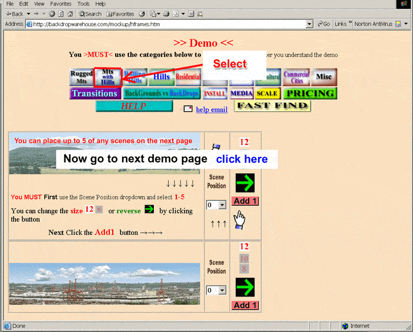Click the cityscape panorama thumbnail
Screen dimensions: 413x332
[x=104, y=283]
